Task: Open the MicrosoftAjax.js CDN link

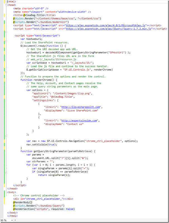Action: pyautogui.click(x=106, y=25)
